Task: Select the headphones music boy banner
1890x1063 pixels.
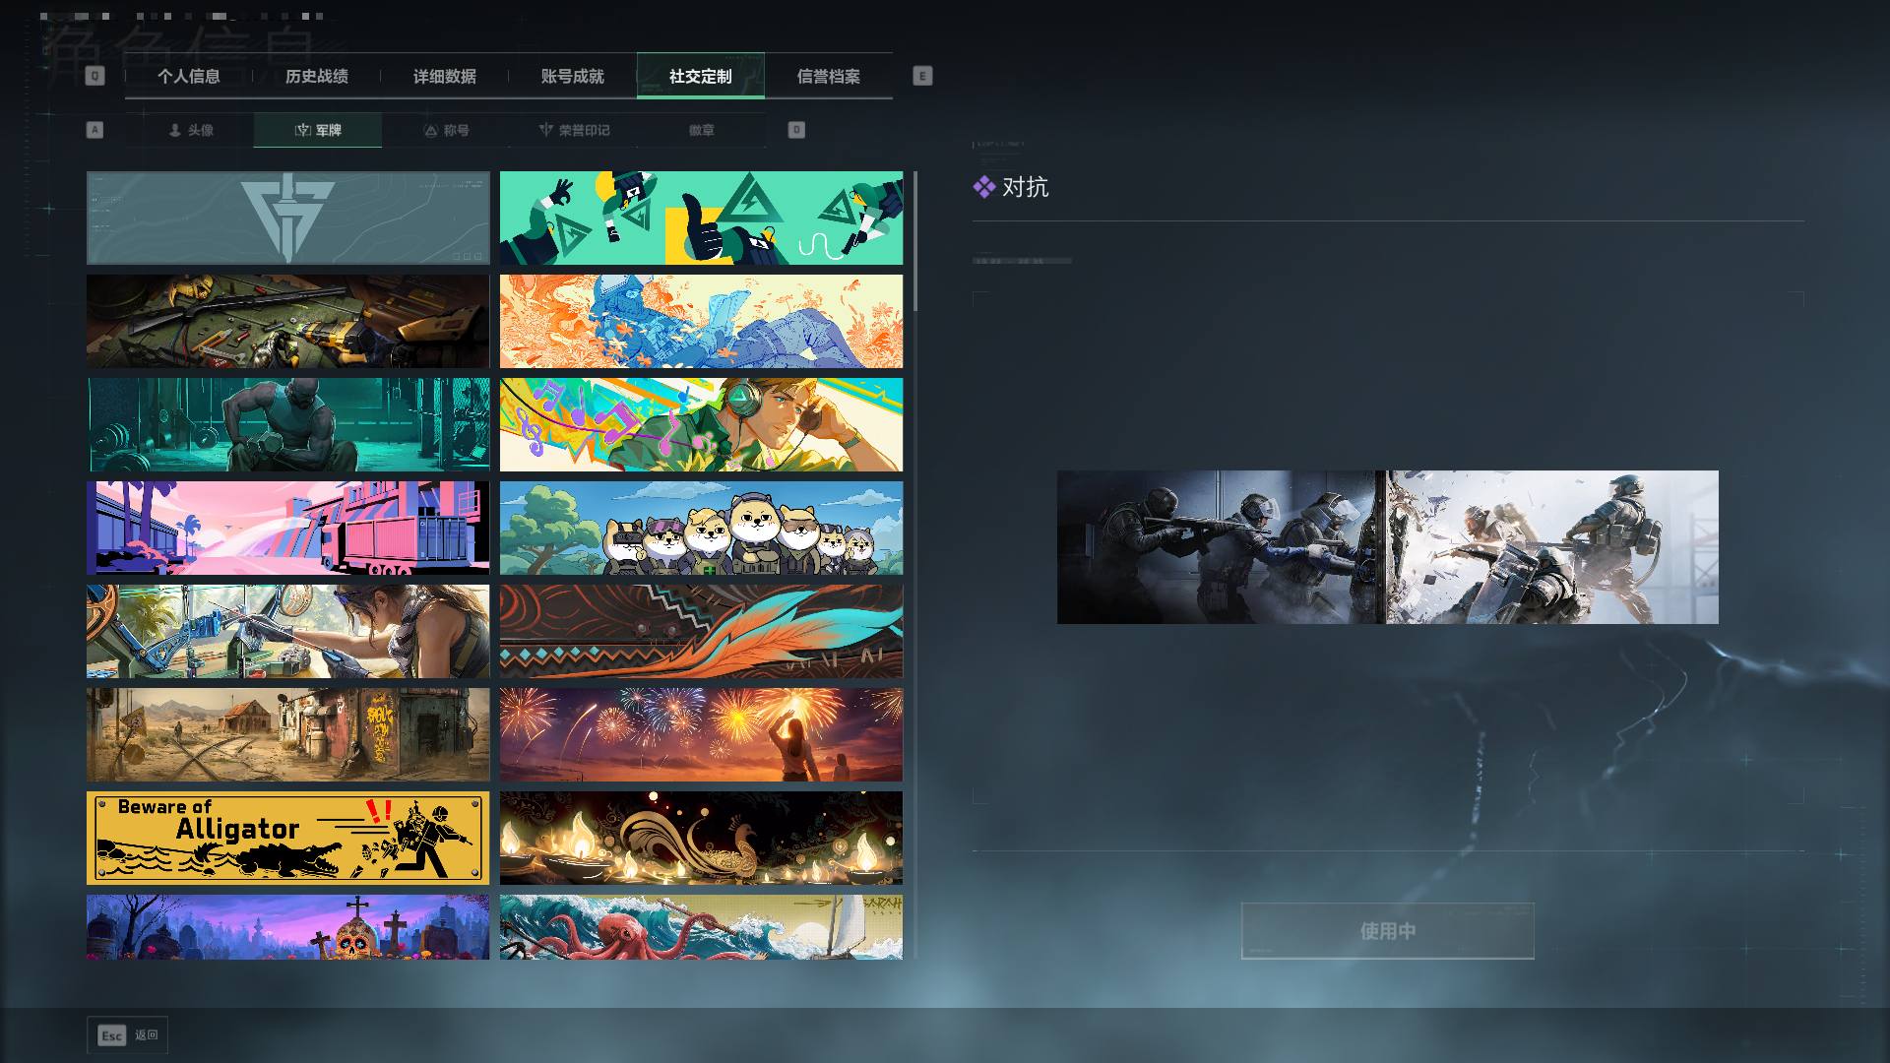Action: click(701, 425)
